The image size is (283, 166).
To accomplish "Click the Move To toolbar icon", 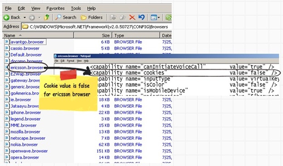I will 113,18.
